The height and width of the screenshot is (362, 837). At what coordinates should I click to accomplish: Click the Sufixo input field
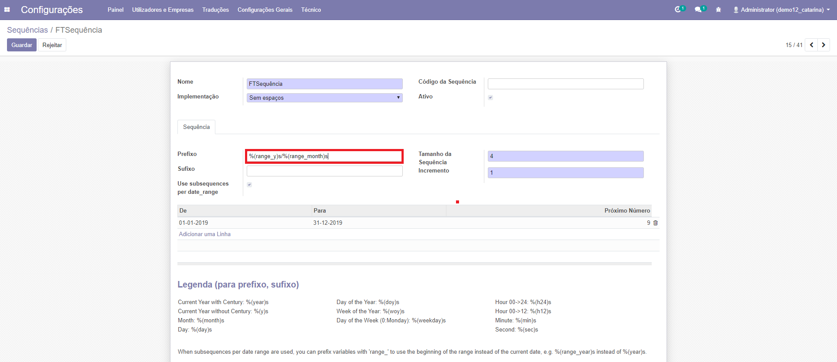coord(324,171)
